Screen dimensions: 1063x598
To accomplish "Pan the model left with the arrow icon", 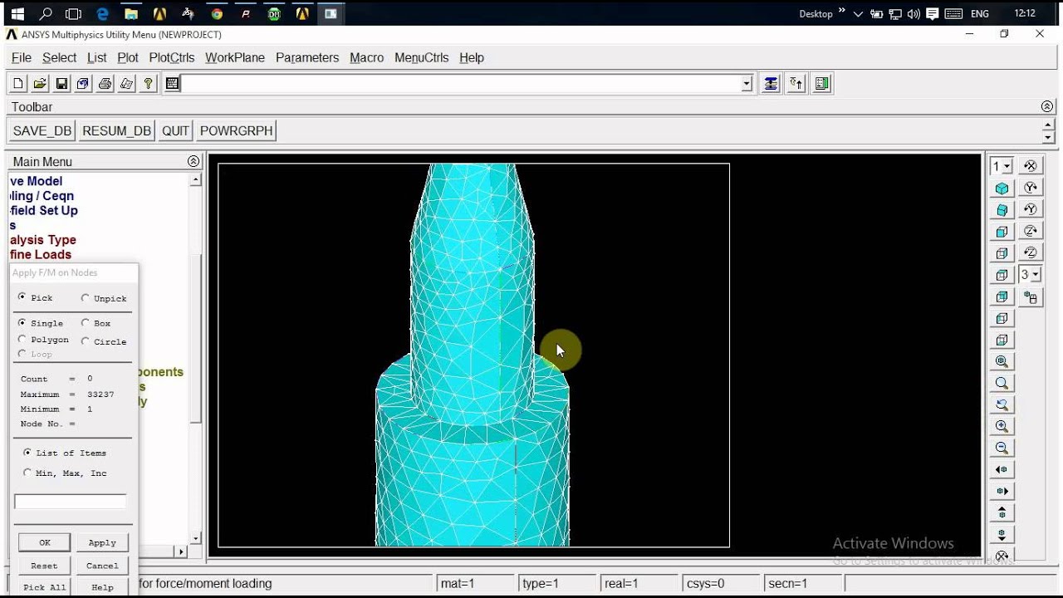I will (1002, 469).
